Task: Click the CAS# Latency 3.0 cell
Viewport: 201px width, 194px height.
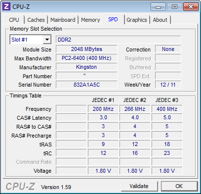Action: coord(103,118)
